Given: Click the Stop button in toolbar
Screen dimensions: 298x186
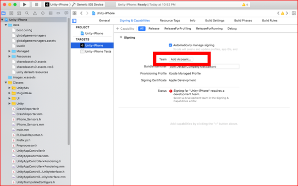Looking at the screenshot, I should [x=36, y=4].
